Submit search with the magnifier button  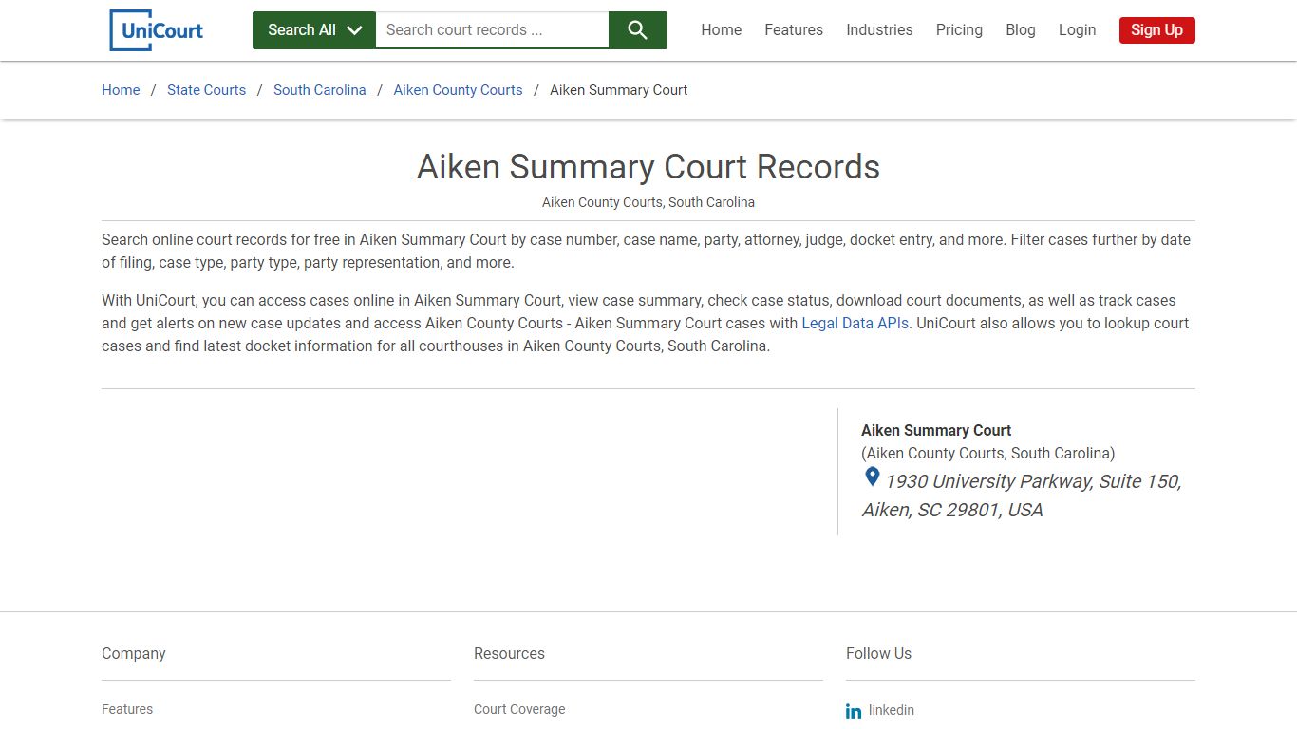click(638, 30)
